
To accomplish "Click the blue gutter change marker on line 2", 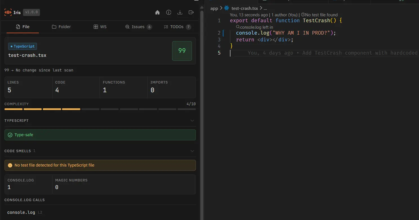I will click(223, 33).
